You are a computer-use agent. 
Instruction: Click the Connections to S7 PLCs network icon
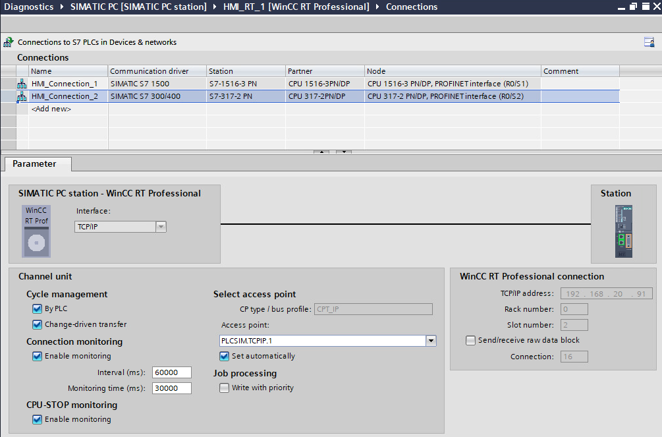tap(8, 42)
